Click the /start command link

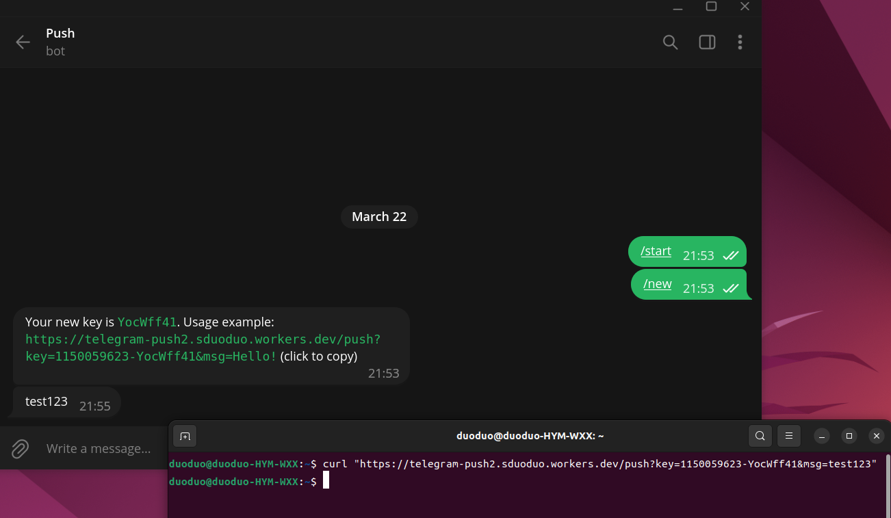(x=656, y=251)
